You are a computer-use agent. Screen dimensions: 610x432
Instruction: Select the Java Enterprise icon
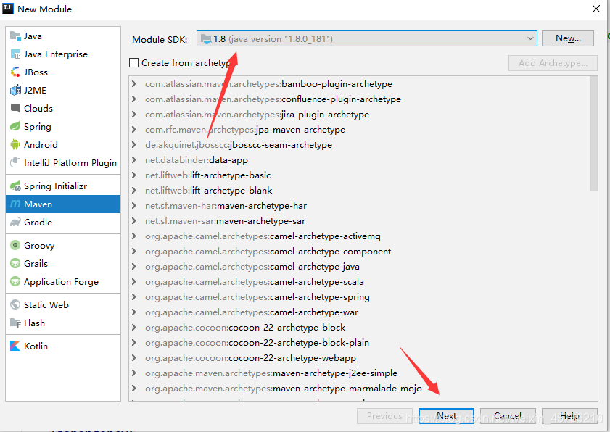pyautogui.click(x=15, y=54)
